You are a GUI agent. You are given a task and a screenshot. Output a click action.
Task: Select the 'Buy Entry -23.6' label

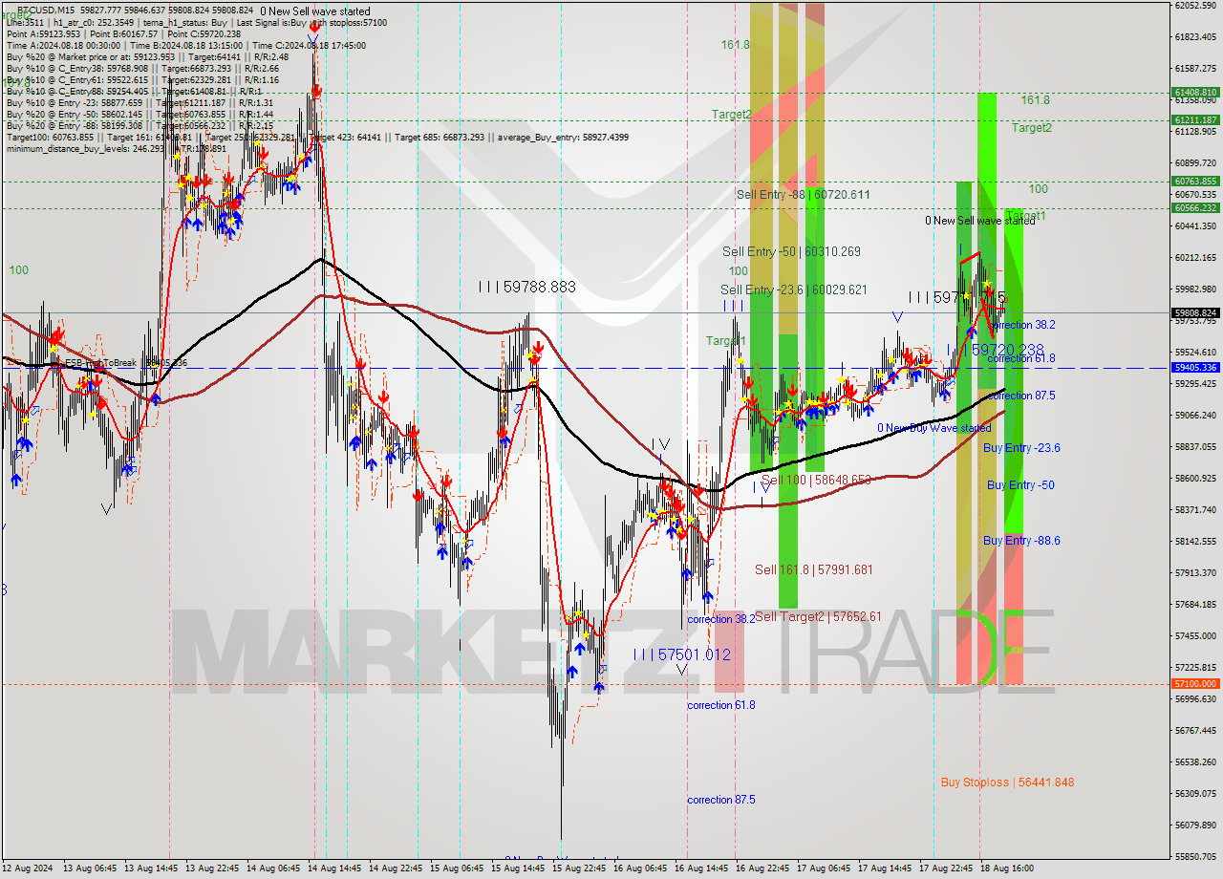pos(1021,447)
